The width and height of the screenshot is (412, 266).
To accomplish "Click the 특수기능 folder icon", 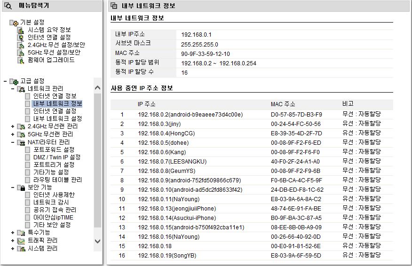I will click(x=21, y=233).
